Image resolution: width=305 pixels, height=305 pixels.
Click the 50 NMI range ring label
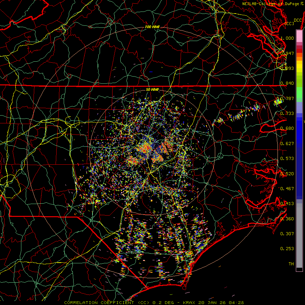[152, 89]
